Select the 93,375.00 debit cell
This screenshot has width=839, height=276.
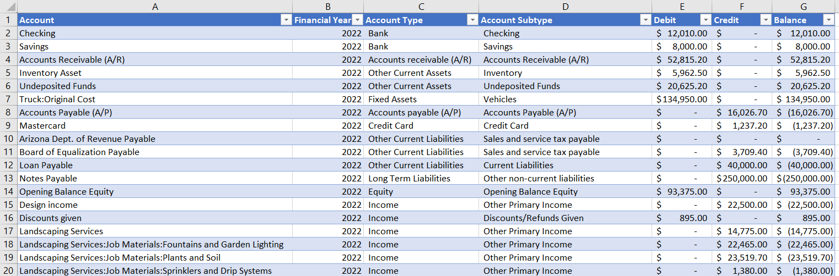click(x=682, y=191)
